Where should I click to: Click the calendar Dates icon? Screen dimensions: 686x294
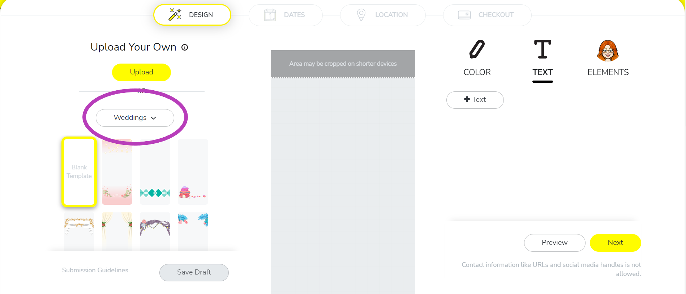click(x=270, y=15)
